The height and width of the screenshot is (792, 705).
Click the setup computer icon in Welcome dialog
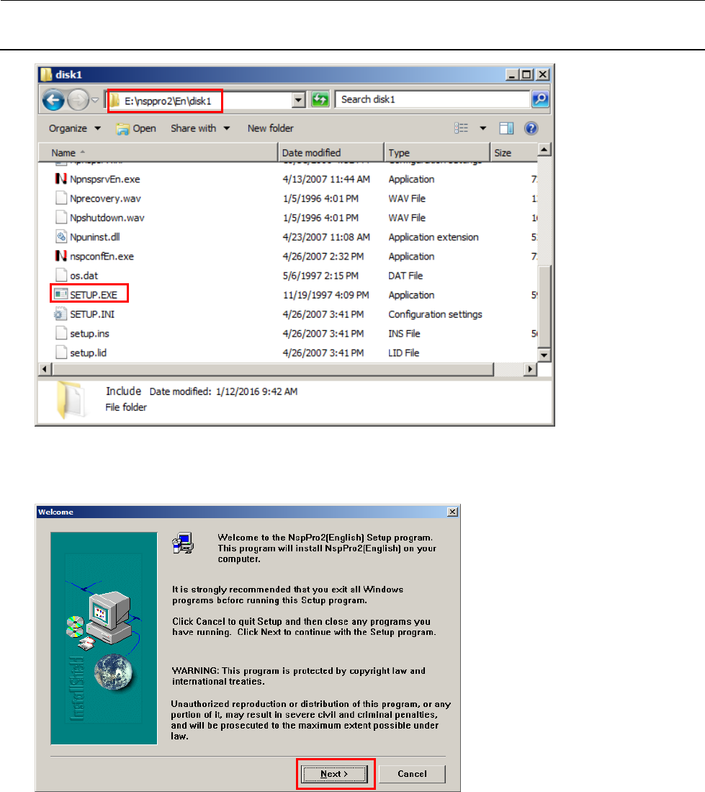click(183, 543)
